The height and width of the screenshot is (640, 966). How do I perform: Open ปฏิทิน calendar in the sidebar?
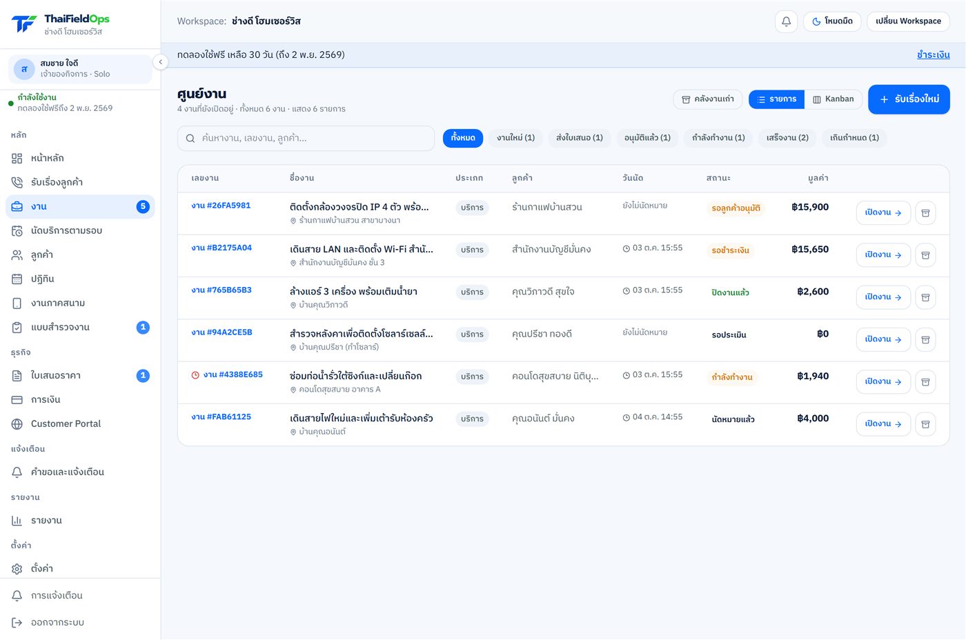[x=80, y=279]
